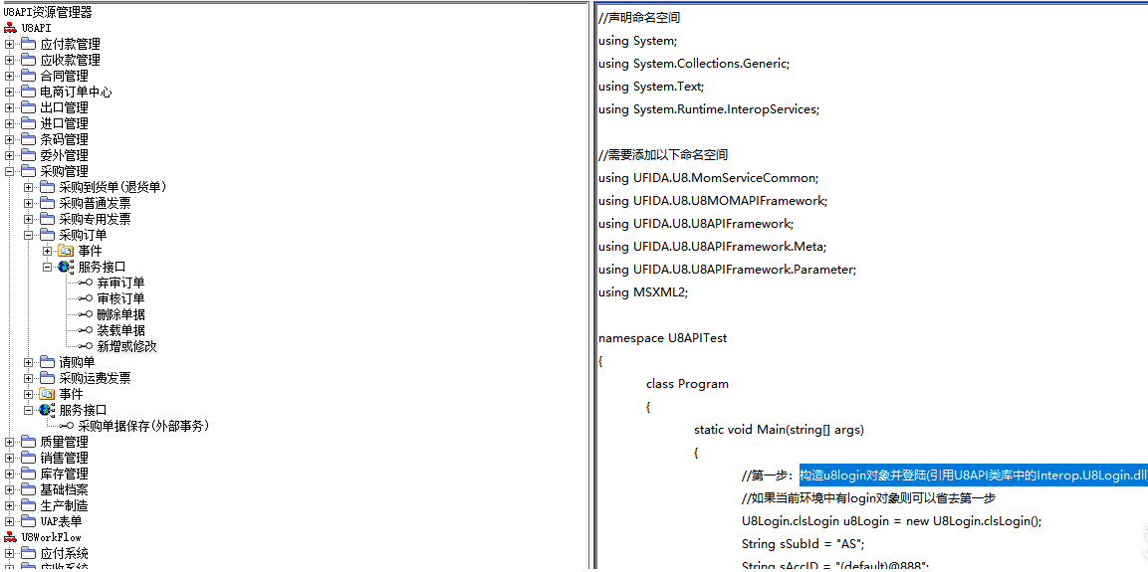This screenshot has width=1148, height=572.
Task: Select the 质量管理 tree item
Action: [65, 442]
